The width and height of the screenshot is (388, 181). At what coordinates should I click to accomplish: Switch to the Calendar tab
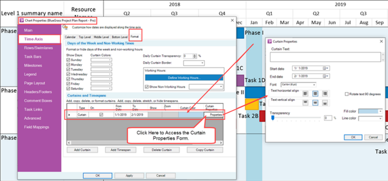[x=70, y=37]
